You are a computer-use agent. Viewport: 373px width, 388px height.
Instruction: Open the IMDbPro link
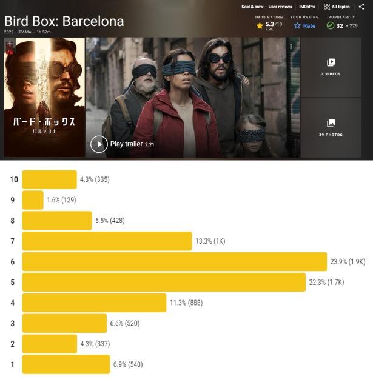[x=307, y=7]
